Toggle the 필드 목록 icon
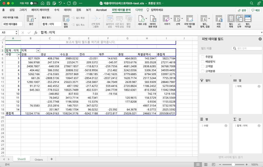The height and width of the screenshot is (167, 263). [231, 19]
